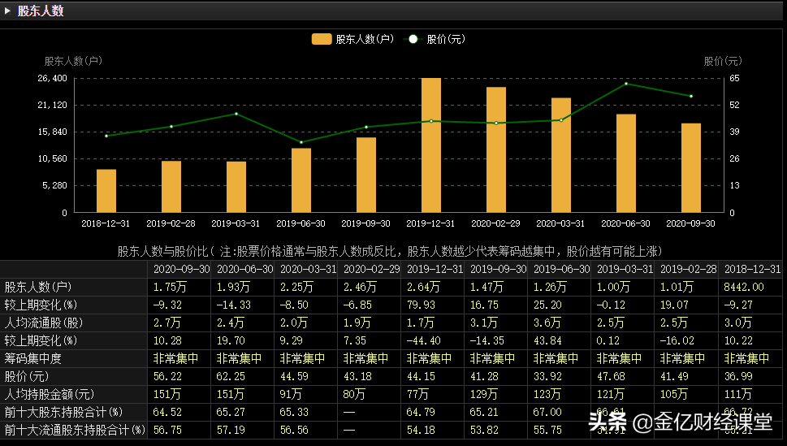This screenshot has height=446, width=787.
Task: Click the 65 price axis label
Action: click(x=734, y=78)
